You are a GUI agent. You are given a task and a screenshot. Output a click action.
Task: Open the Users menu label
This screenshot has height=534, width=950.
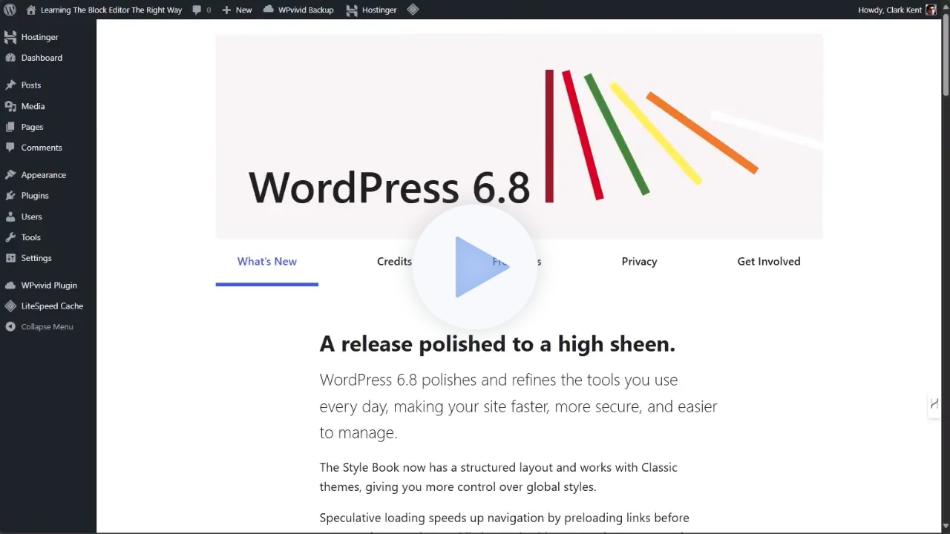[32, 217]
